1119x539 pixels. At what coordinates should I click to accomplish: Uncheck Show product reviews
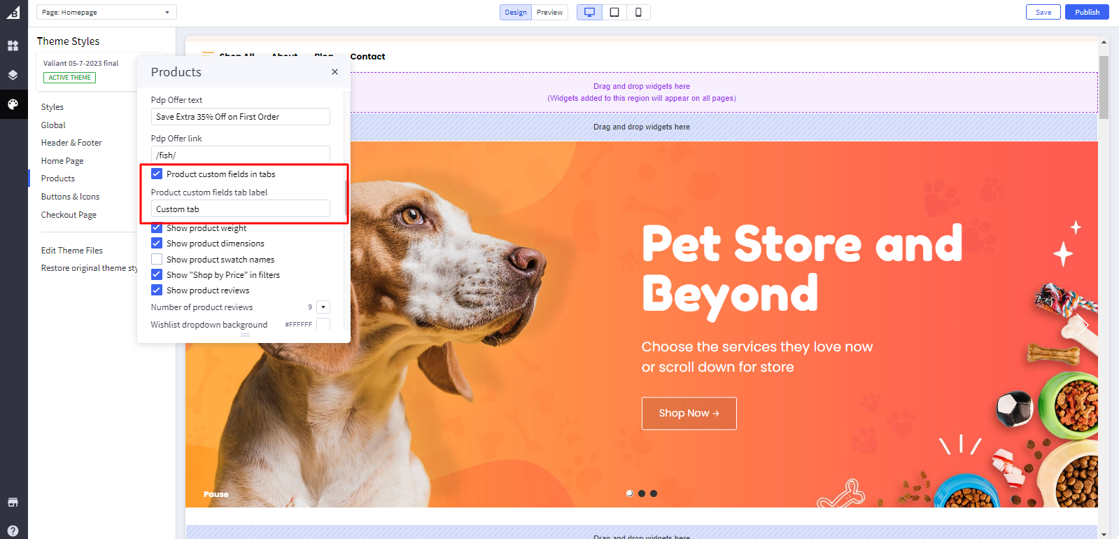point(157,290)
